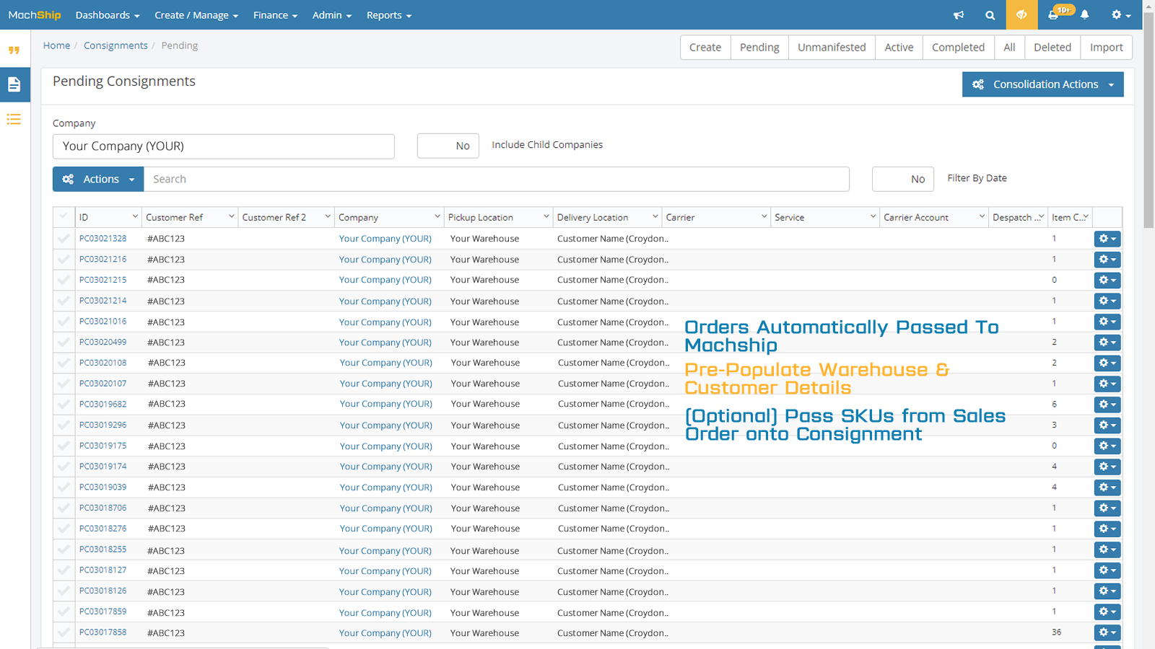Open gear menu for row PC03020108

1107,363
